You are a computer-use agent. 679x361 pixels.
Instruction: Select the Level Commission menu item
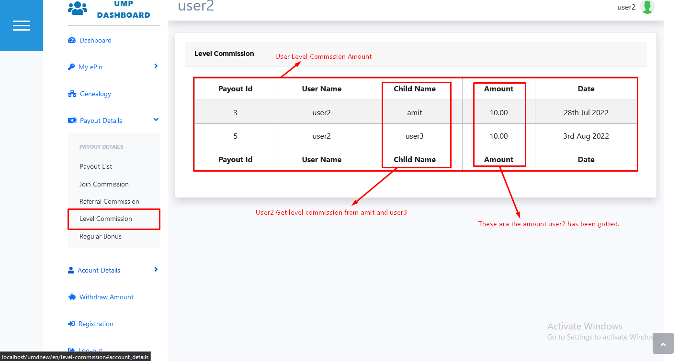point(106,219)
